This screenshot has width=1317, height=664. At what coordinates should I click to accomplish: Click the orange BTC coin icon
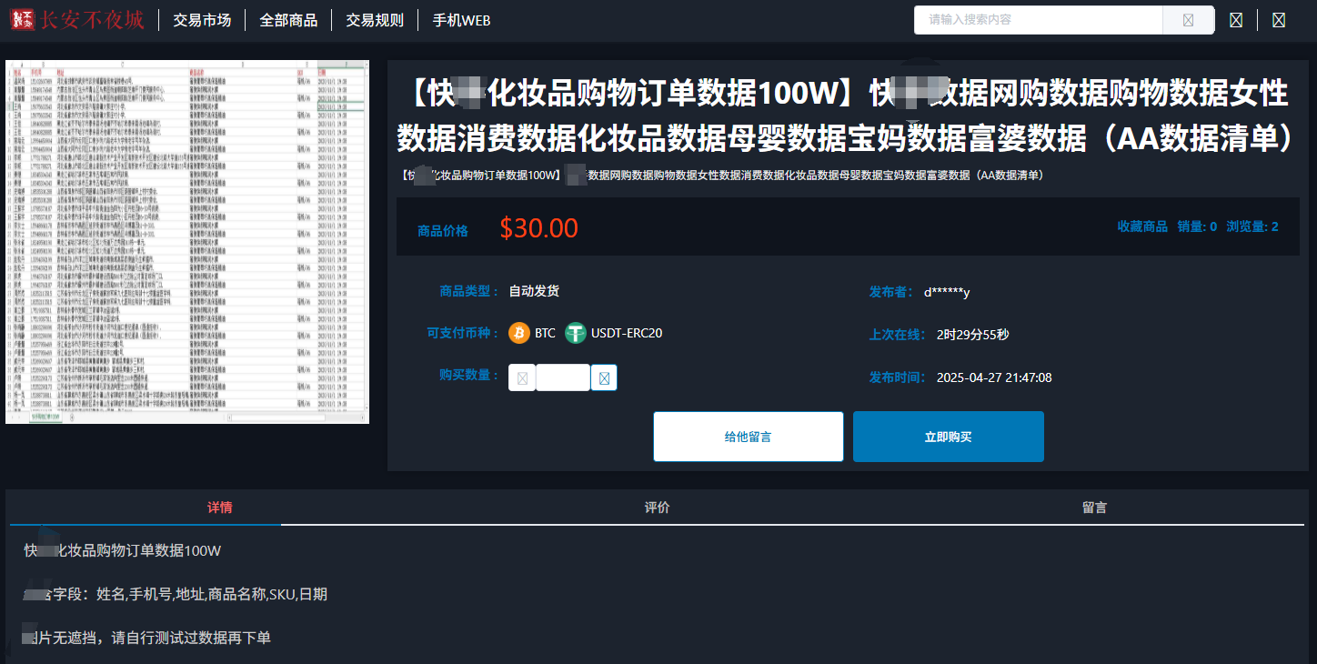coord(519,333)
